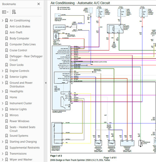Click bookmark icon beside Power Windows
156x162 pixels.
pos(6,121)
